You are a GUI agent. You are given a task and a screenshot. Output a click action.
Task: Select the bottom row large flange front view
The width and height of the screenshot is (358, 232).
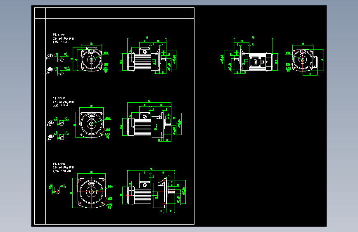click(x=92, y=190)
